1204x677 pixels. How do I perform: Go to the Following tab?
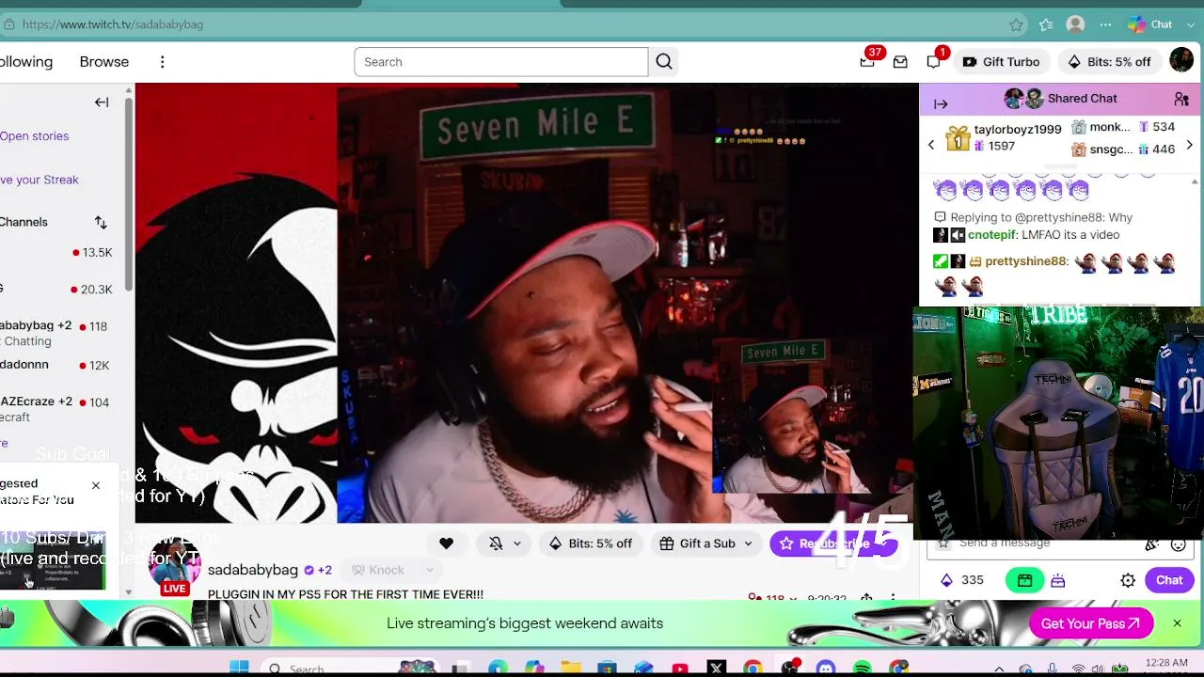coord(26,62)
